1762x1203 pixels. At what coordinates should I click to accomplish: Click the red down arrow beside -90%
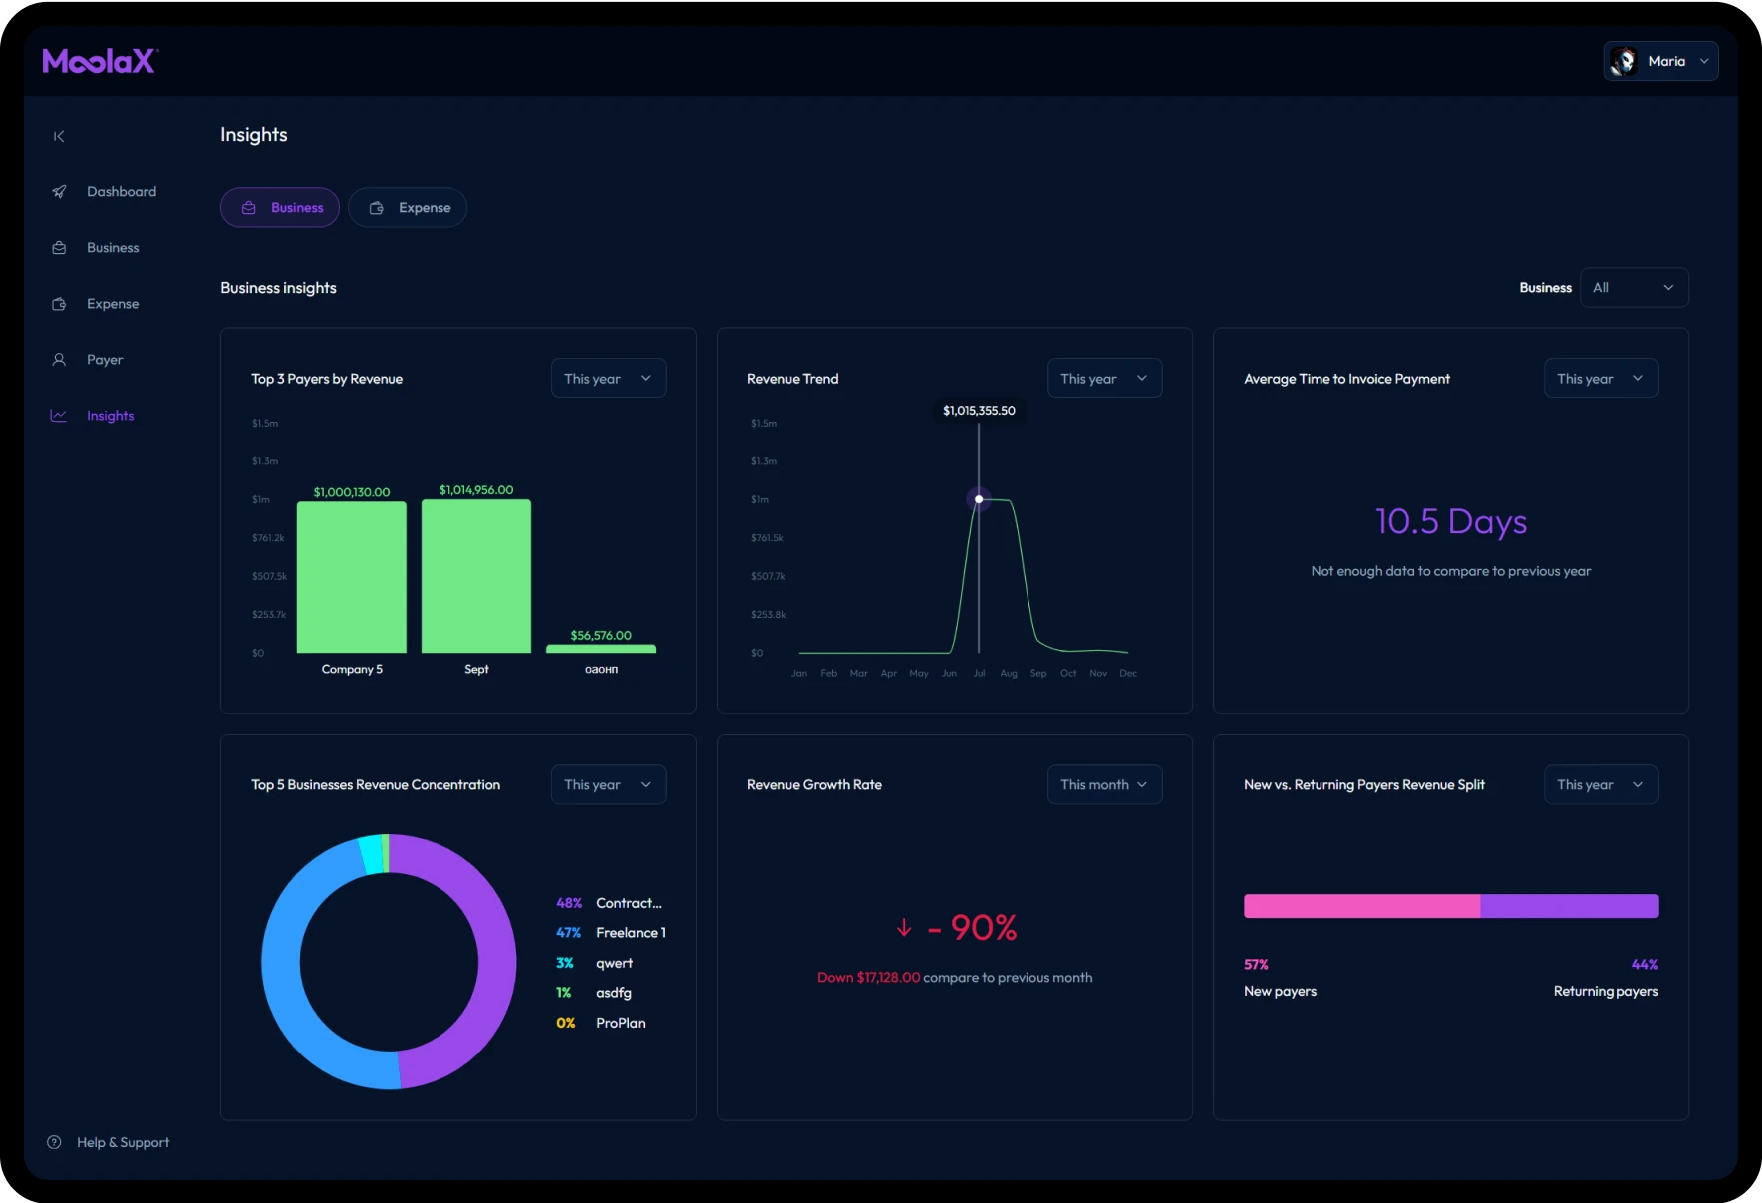pos(904,928)
